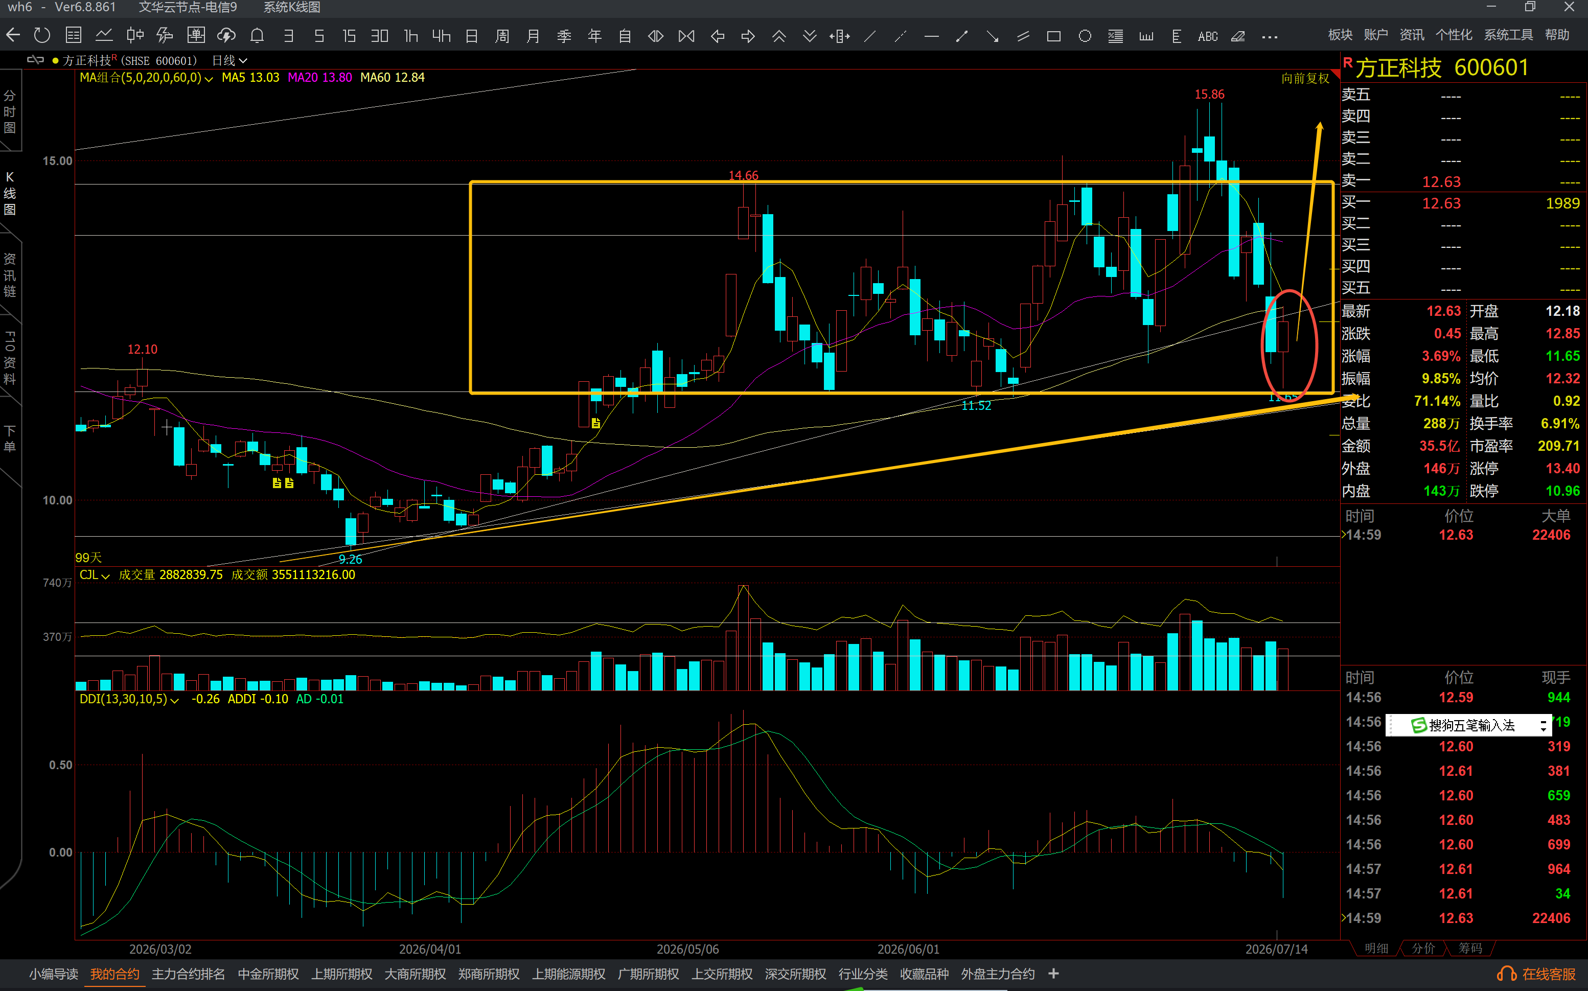Image resolution: width=1588 pixels, height=991 pixels.
Task: Open the 系统工具 menu
Action: click(x=1508, y=35)
